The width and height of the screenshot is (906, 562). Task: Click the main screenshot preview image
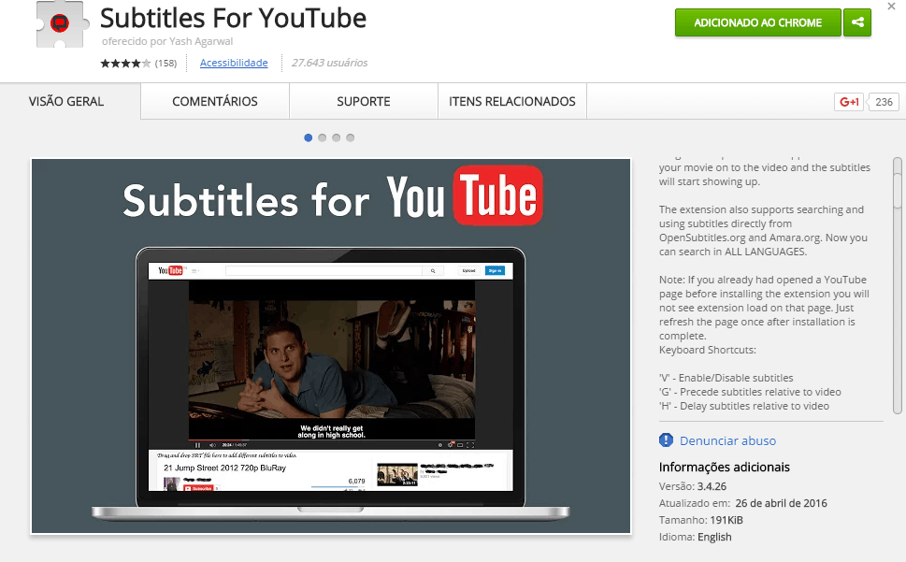pos(330,346)
